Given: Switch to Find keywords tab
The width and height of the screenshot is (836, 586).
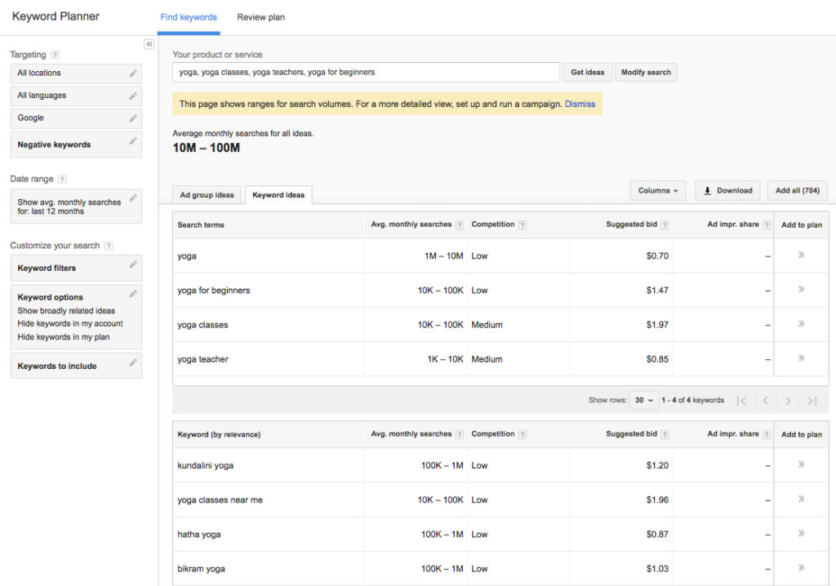Looking at the screenshot, I should click(x=189, y=17).
